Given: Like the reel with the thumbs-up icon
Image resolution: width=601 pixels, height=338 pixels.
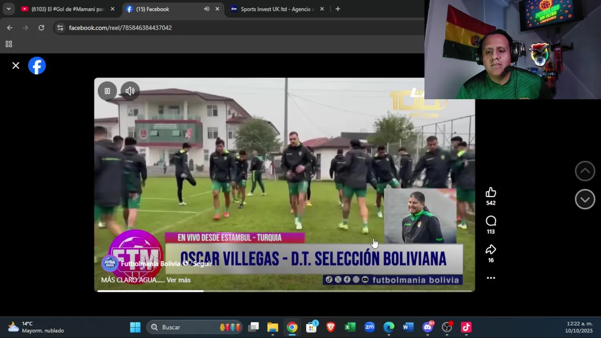Looking at the screenshot, I should [491, 192].
